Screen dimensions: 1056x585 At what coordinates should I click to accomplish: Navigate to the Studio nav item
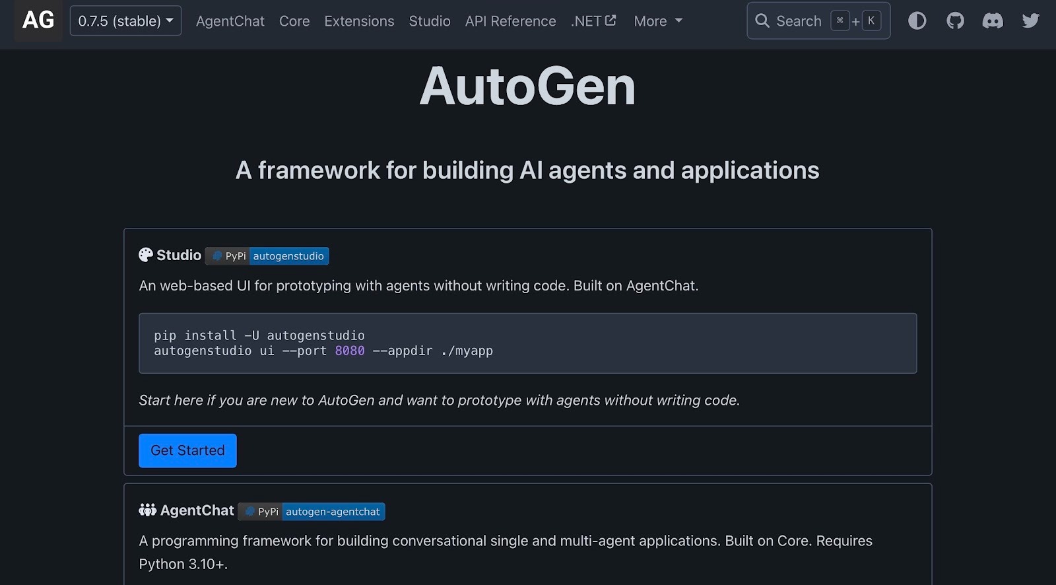(430, 21)
